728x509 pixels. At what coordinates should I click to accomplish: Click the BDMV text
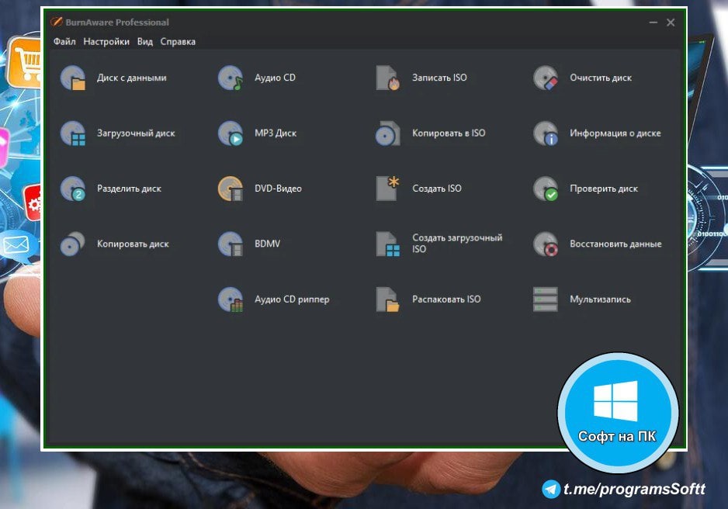(x=268, y=244)
